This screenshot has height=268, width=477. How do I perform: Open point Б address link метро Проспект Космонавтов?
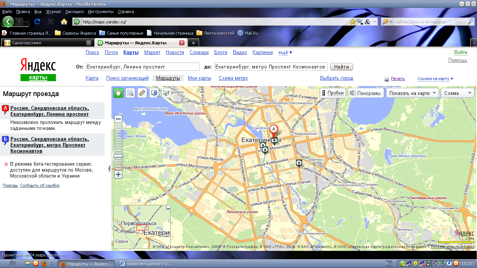click(50, 145)
